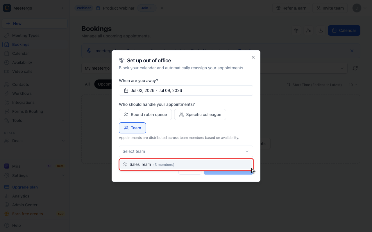Collapse the sidebar with the chevron
This screenshot has height=232, width=372.
coord(62,8)
